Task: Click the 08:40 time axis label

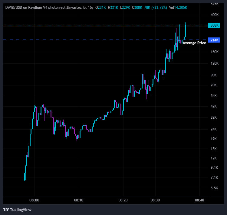Action: [199, 200]
